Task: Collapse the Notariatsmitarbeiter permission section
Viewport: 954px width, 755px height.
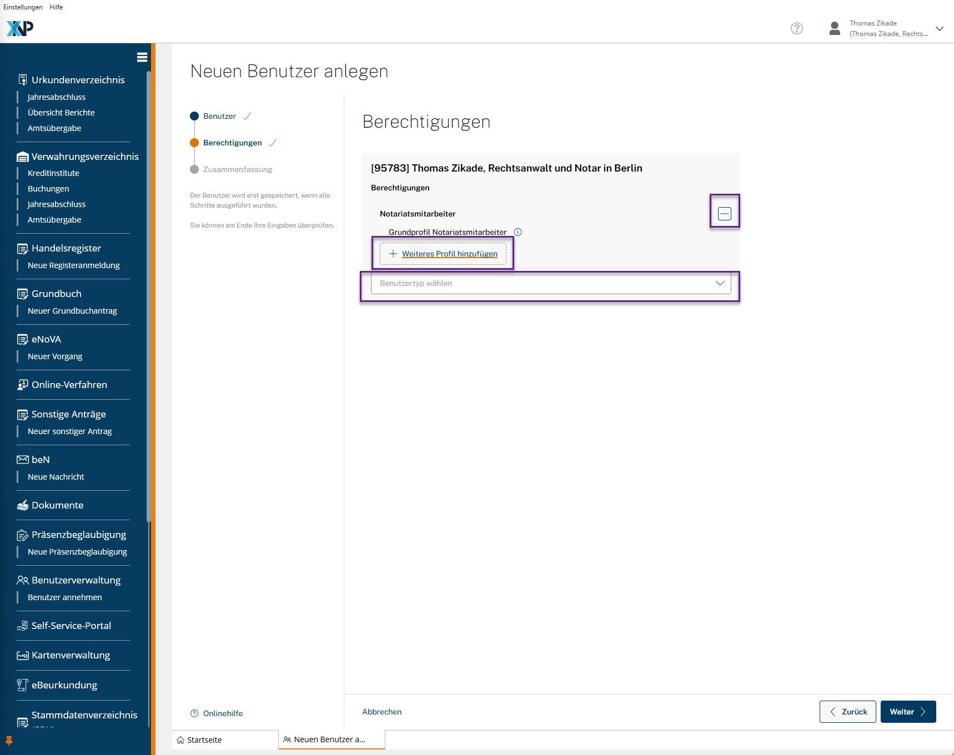Action: tap(724, 214)
